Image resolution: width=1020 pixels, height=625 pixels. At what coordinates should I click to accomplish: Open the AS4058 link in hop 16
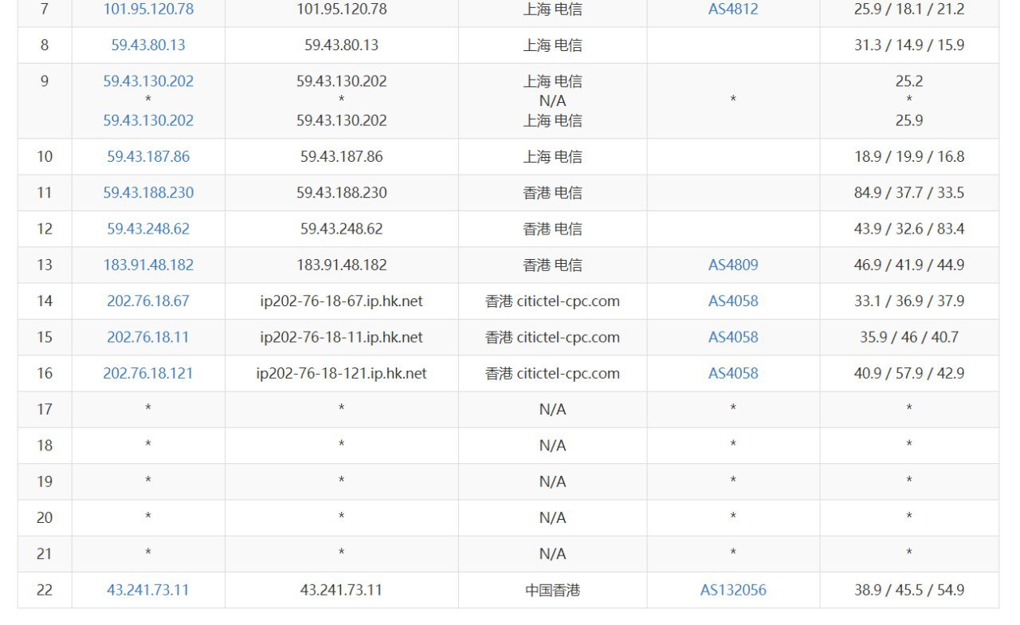pos(733,373)
